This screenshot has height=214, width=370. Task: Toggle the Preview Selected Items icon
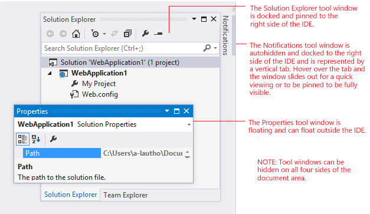point(158,34)
